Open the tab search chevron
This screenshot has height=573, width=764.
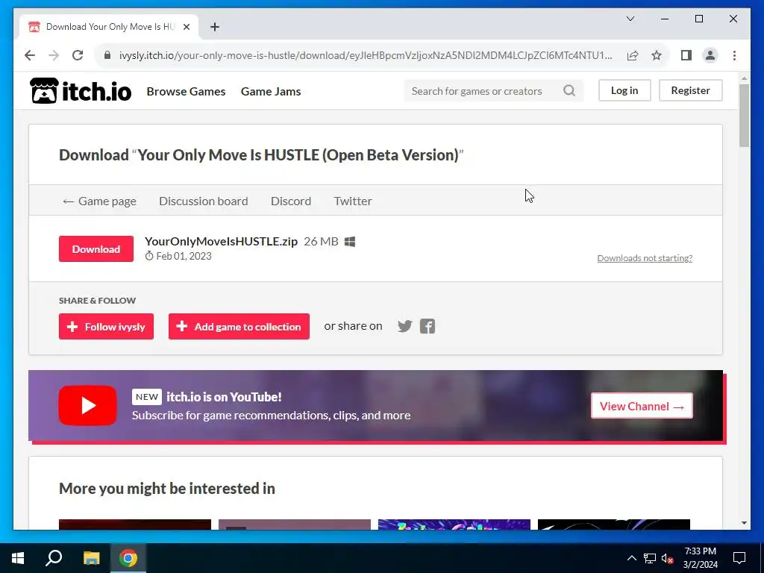coord(630,19)
